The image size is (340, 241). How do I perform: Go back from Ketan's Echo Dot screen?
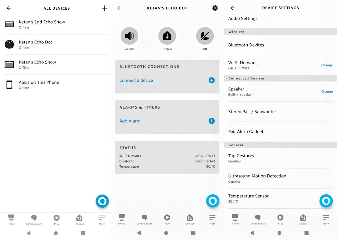pyautogui.click(x=119, y=8)
